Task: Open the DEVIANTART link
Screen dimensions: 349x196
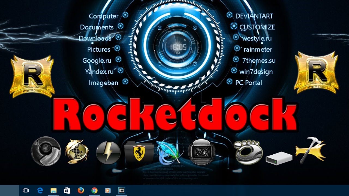Action: (254, 16)
